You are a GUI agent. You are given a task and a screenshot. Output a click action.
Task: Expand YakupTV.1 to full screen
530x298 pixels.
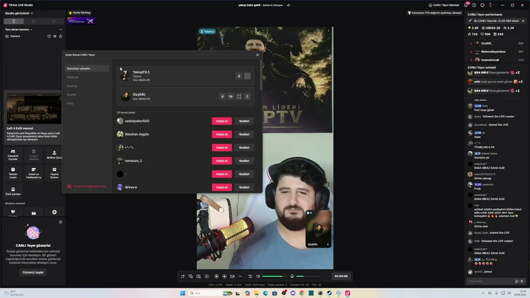247,76
